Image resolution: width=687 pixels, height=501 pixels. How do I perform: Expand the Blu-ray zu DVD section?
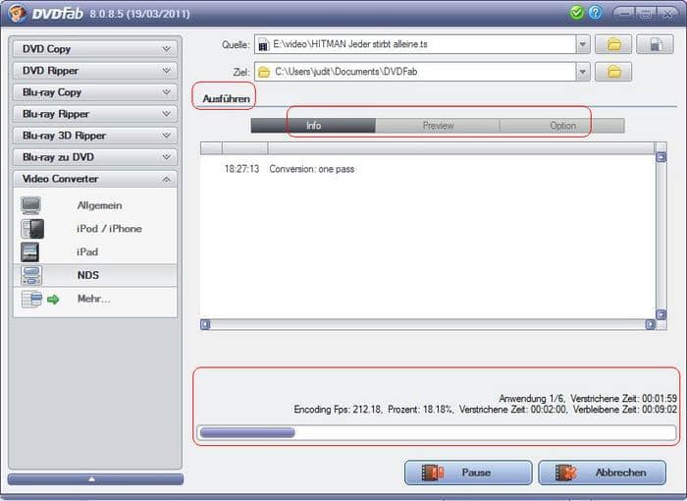94,157
